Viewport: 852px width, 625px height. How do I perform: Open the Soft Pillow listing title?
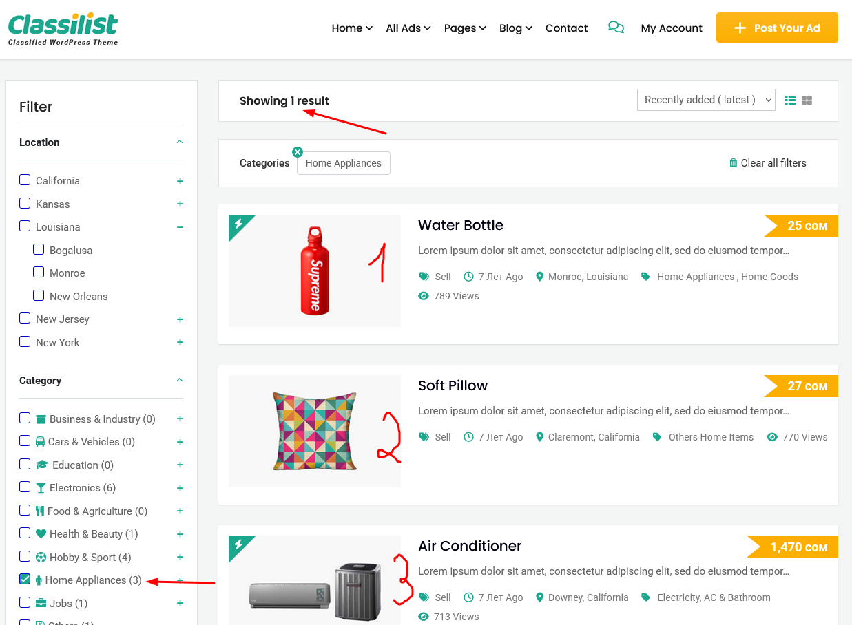pos(453,385)
